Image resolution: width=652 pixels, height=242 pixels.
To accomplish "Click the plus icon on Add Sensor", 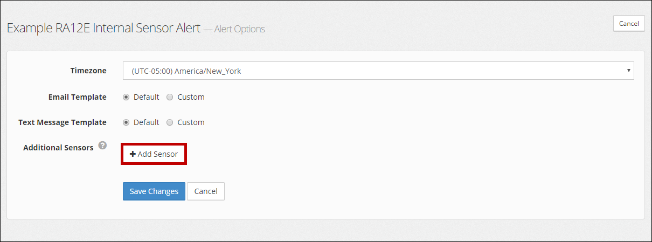I will click(133, 154).
